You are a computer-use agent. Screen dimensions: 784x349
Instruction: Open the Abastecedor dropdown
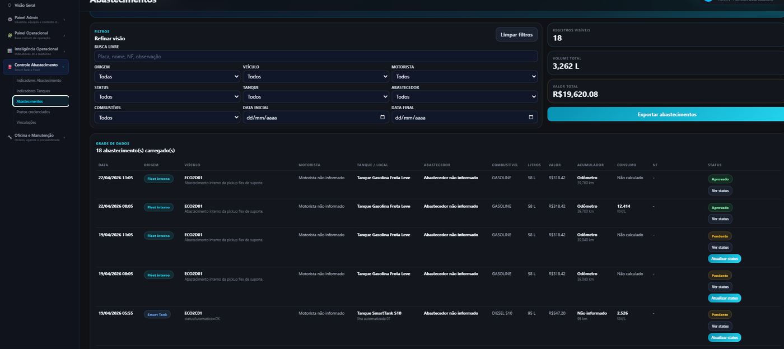coord(464,96)
